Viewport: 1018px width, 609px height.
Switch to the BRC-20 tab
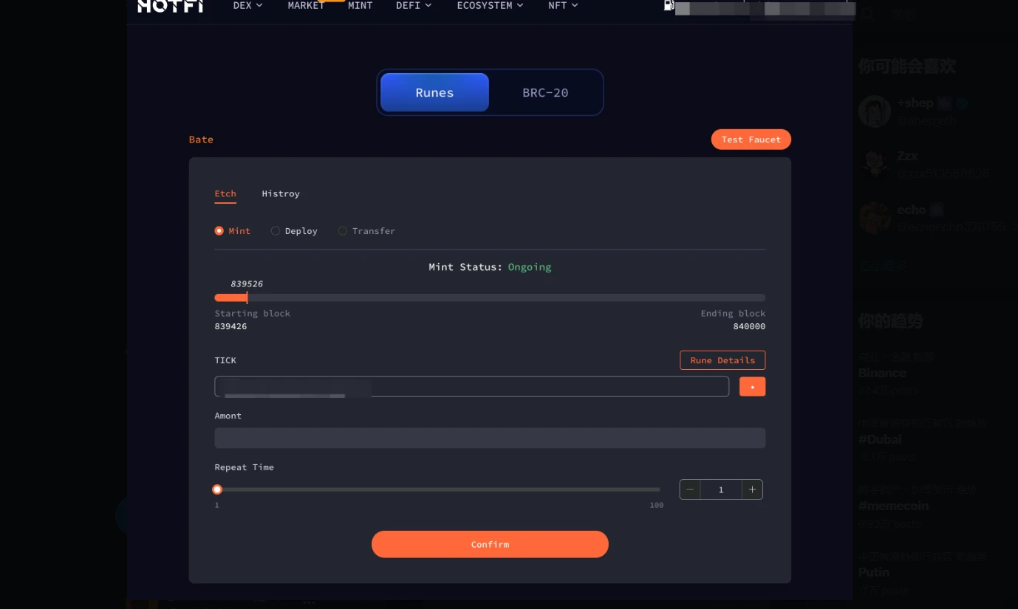(x=544, y=92)
